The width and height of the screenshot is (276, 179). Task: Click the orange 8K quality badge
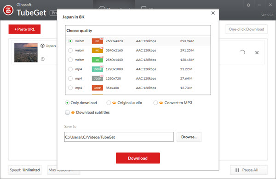98,41
